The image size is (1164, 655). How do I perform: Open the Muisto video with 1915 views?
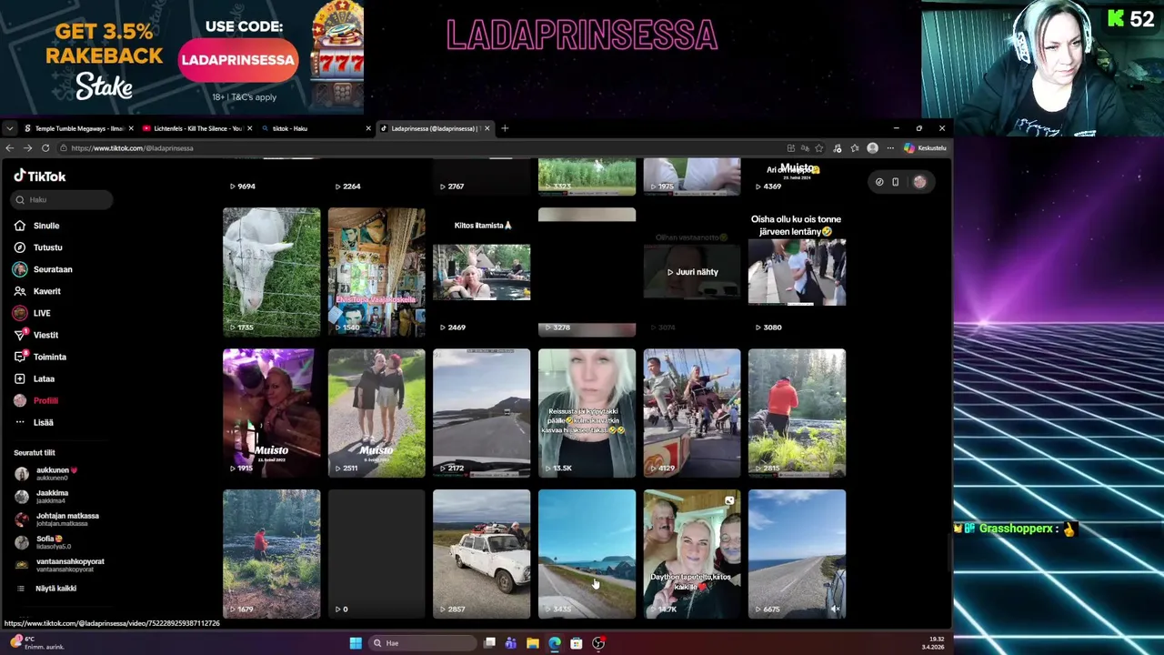click(272, 413)
